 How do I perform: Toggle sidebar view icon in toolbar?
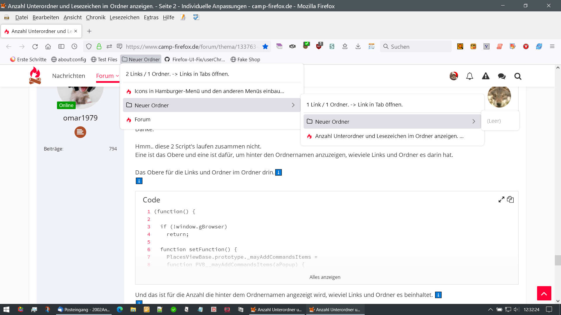pyautogui.click(x=61, y=47)
